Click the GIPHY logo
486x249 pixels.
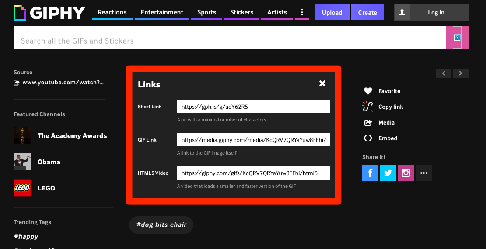coord(49,13)
